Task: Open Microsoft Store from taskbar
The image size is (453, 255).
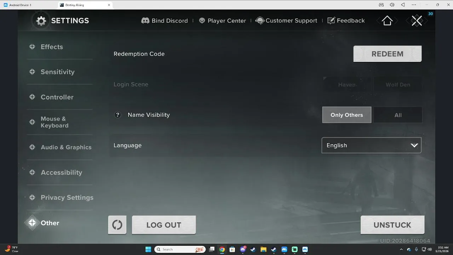Action: [x=232, y=249]
